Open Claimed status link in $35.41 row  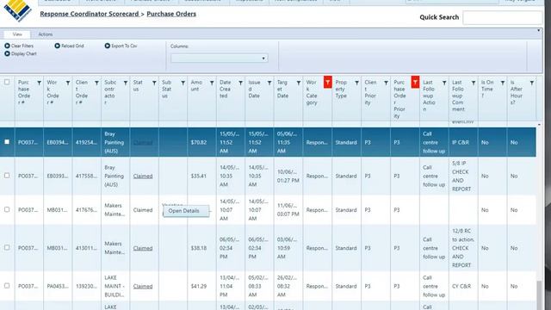point(143,176)
